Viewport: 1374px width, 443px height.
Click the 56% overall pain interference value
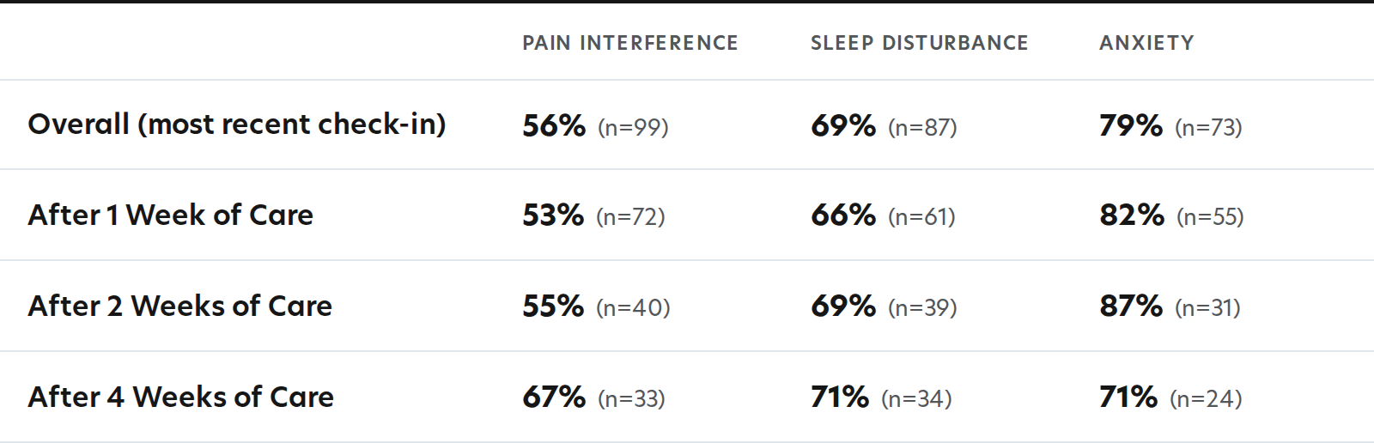(x=554, y=126)
